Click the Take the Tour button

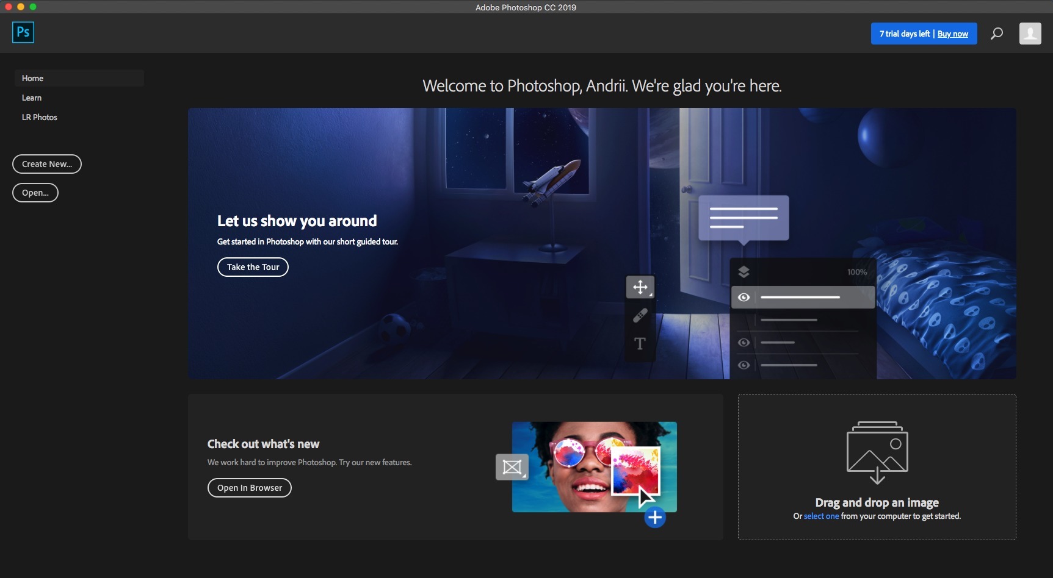[x=253, y=267]
